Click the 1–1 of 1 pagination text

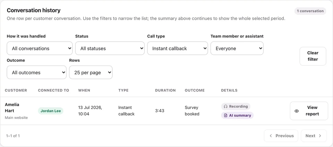click(13, 136)
